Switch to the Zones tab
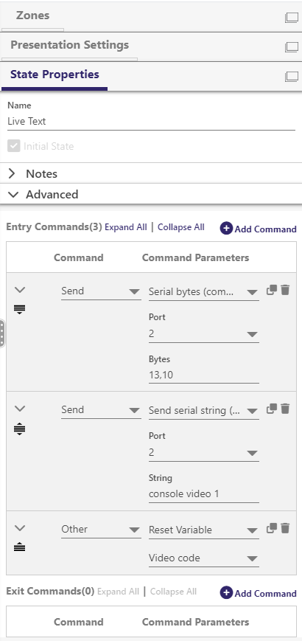This screenshot has height=641, width=302. click(32, 15)
